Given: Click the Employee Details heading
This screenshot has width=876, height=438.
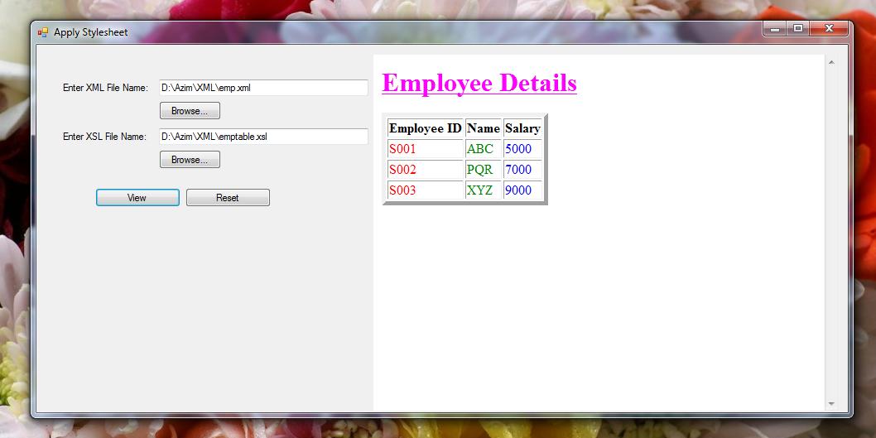Looking at the screenshot, I should [479, 84].
